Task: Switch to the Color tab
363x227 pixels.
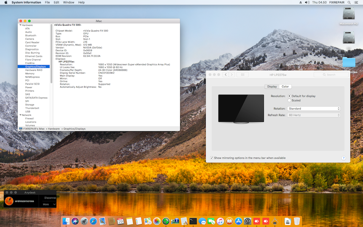Action: (x=285, y=87)
